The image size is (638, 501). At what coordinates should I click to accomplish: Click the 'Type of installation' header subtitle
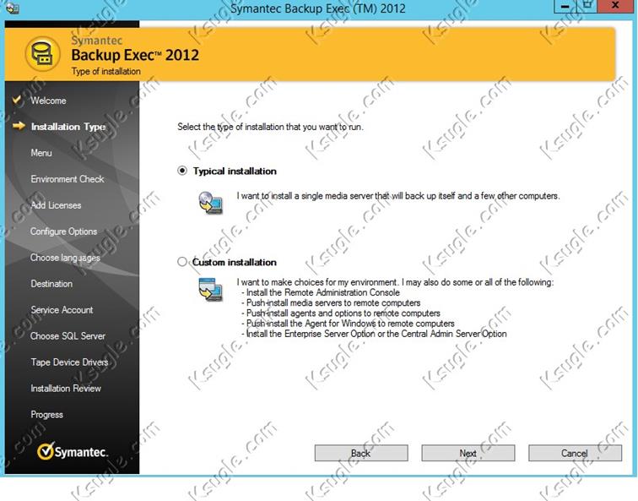coord(105,71)
